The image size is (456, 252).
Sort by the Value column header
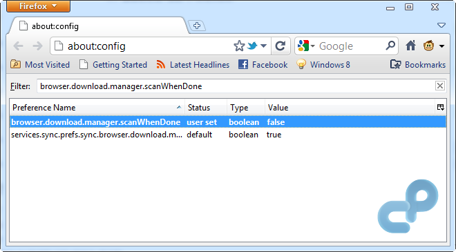point(350,108)
